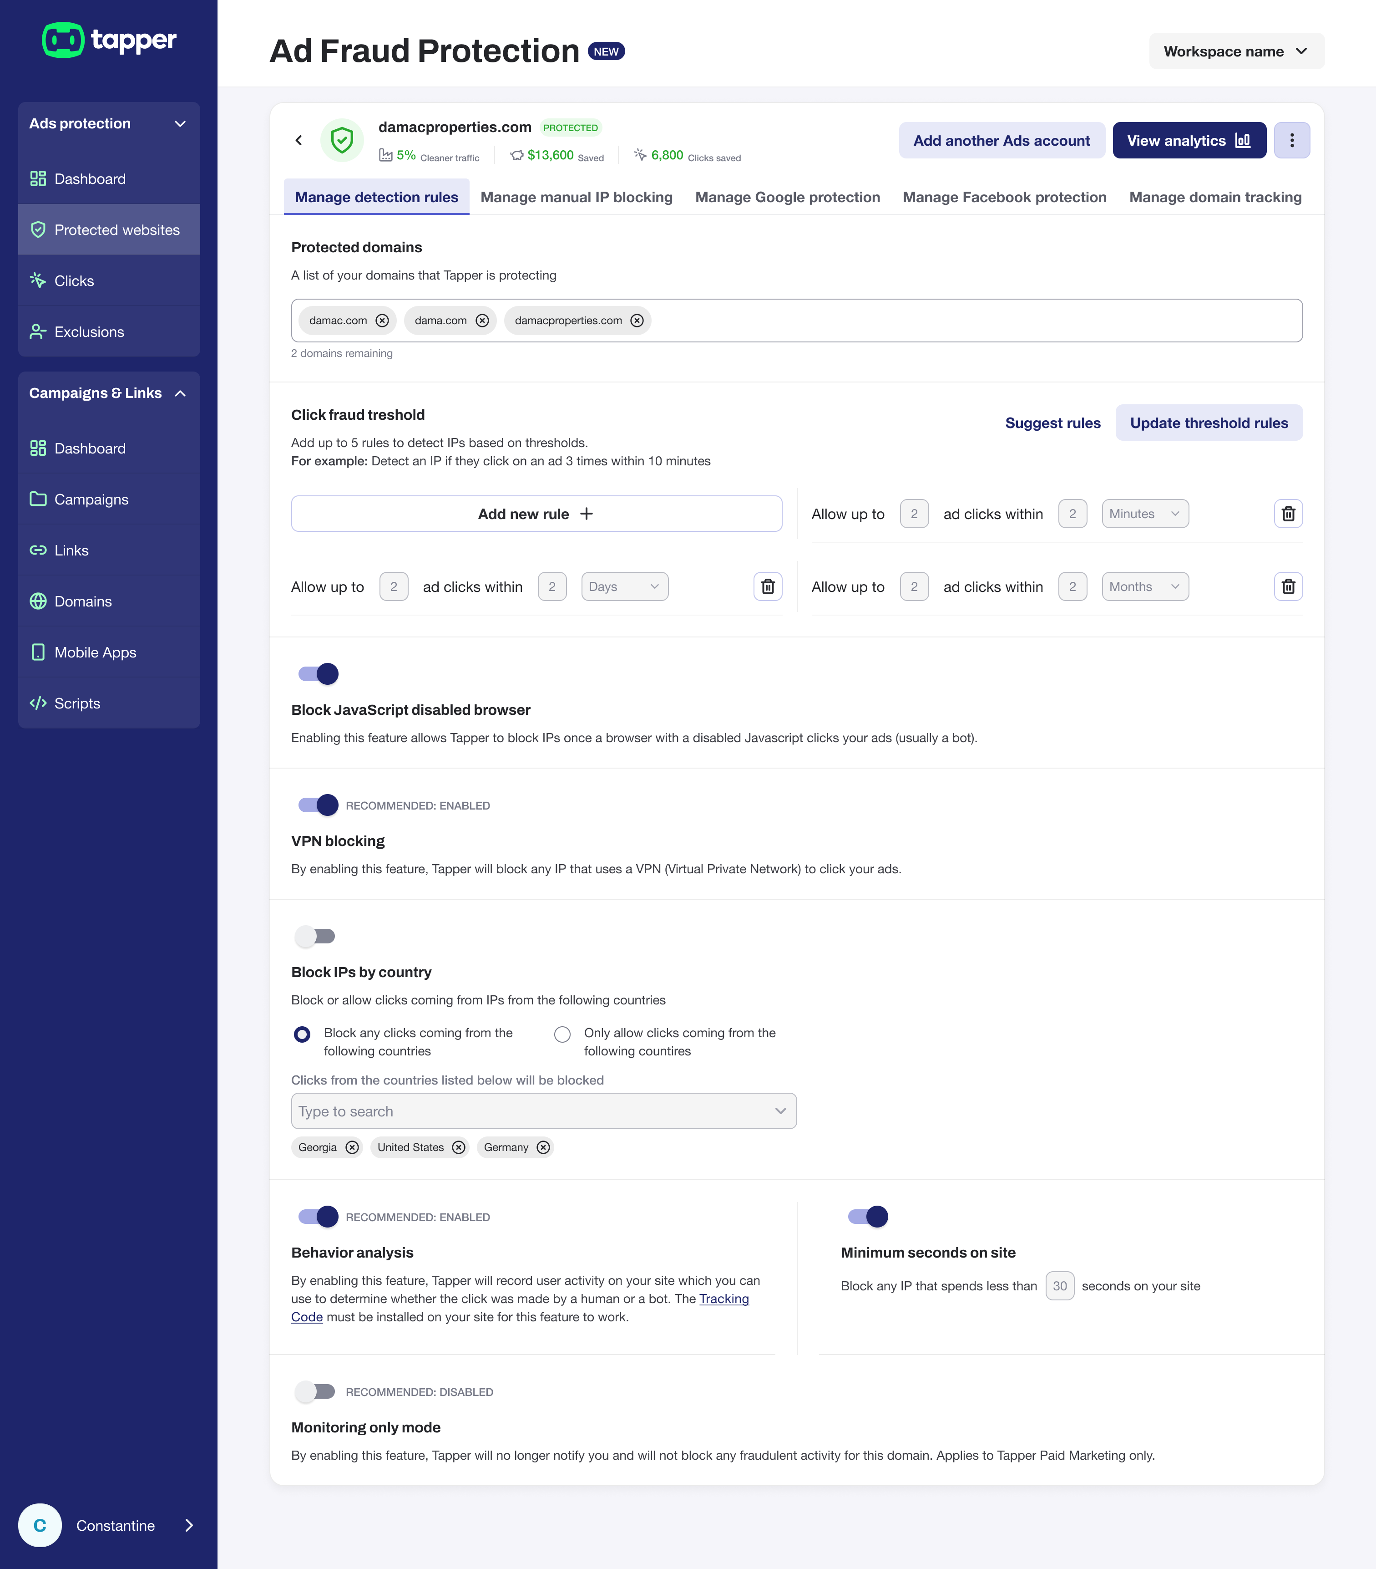This screenshot has height=1569, width=1376.
Task: Disable the VPN blocking toggle
Action: [x=318, y=805]
